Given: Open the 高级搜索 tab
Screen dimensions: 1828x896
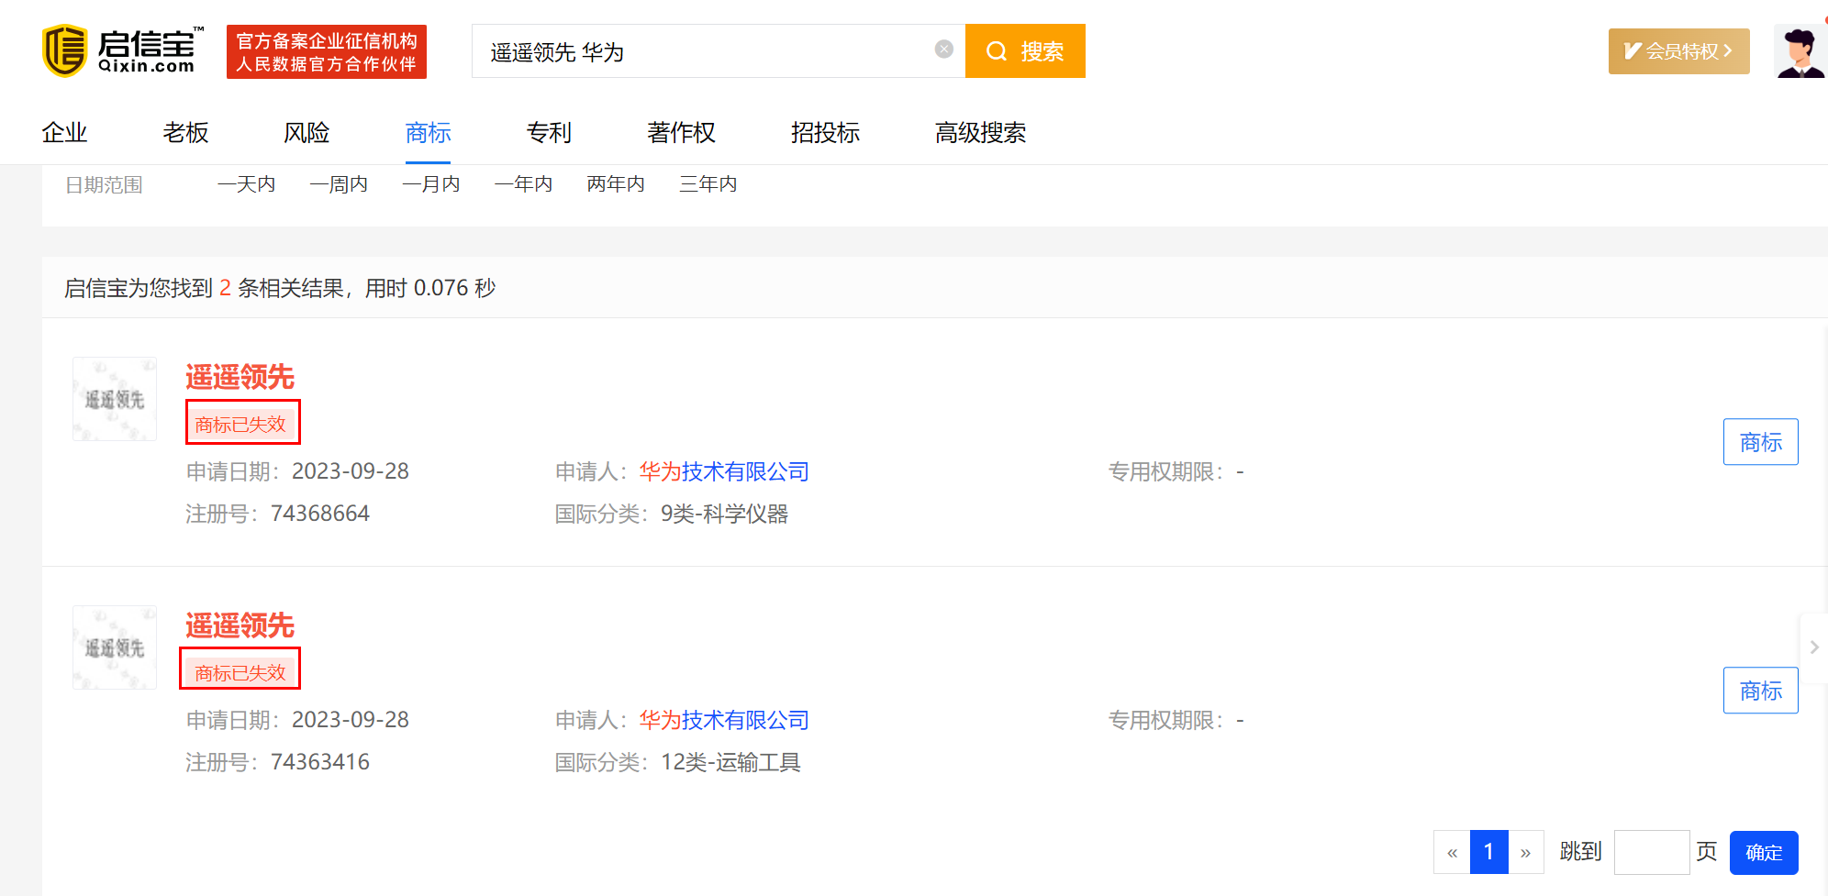Looking at the screenshot, I should pos(980,133).
